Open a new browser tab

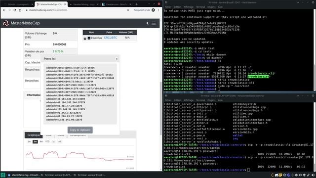pos(136,4)
